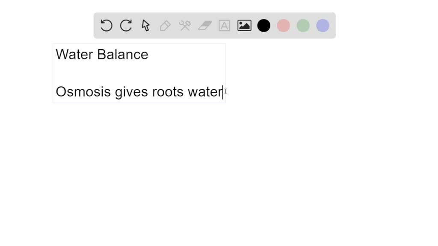Click the Undo button

tap(106, 26)
